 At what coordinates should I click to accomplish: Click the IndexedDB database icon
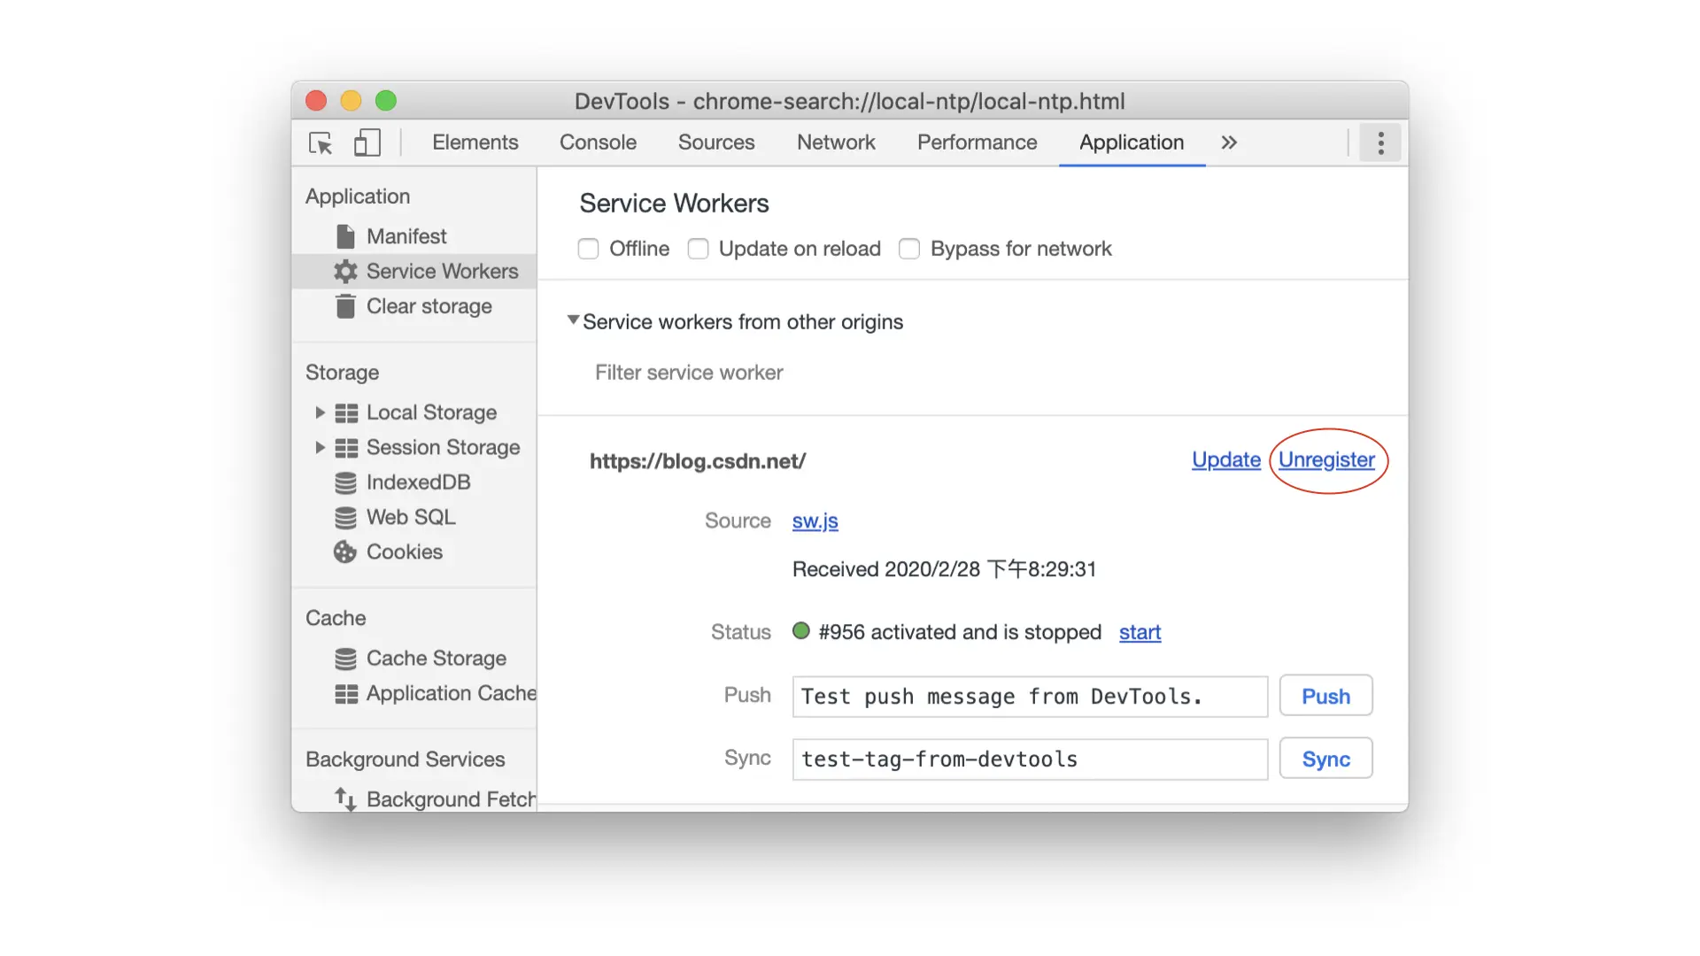click(345, 482)
